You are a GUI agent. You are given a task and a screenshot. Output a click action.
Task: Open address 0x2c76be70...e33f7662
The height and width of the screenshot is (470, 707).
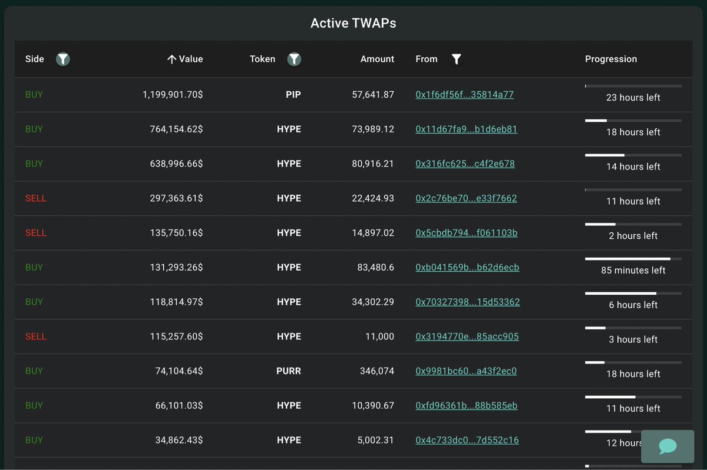(466, 198)
